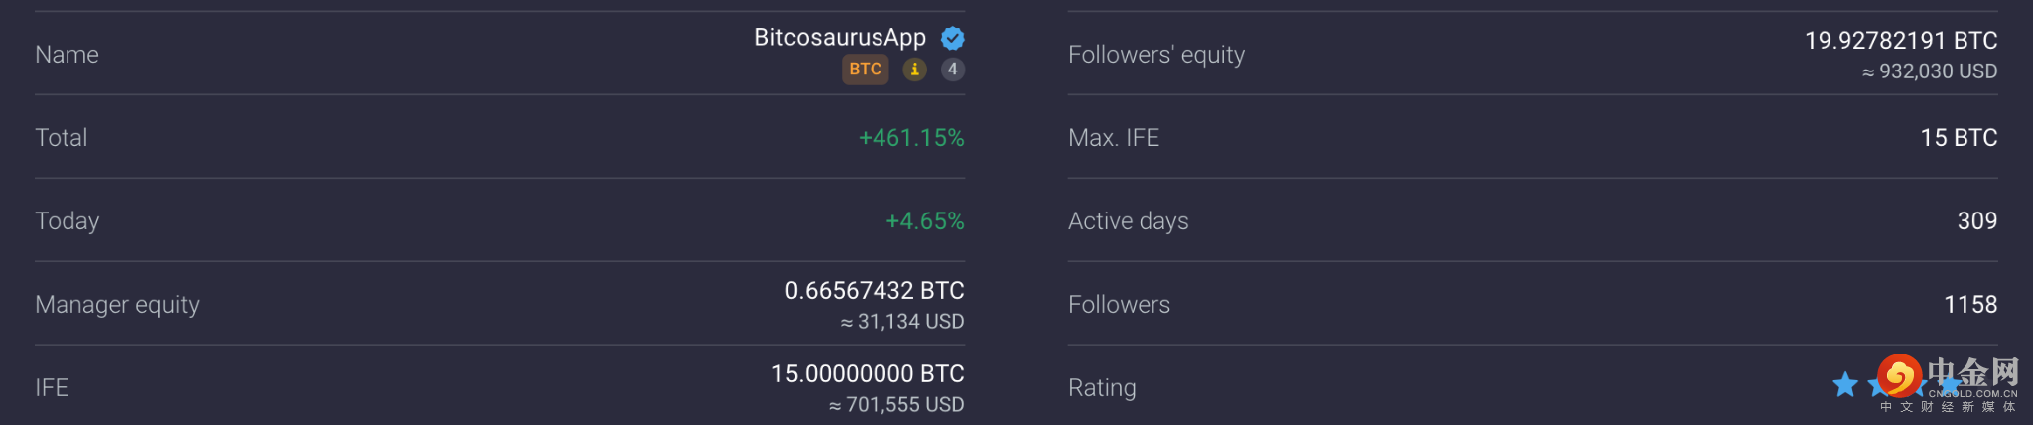This screenshot has height=425, width=2033.
Task: Open the BitcosaurusApp strategy name
Action: [840, 38]
